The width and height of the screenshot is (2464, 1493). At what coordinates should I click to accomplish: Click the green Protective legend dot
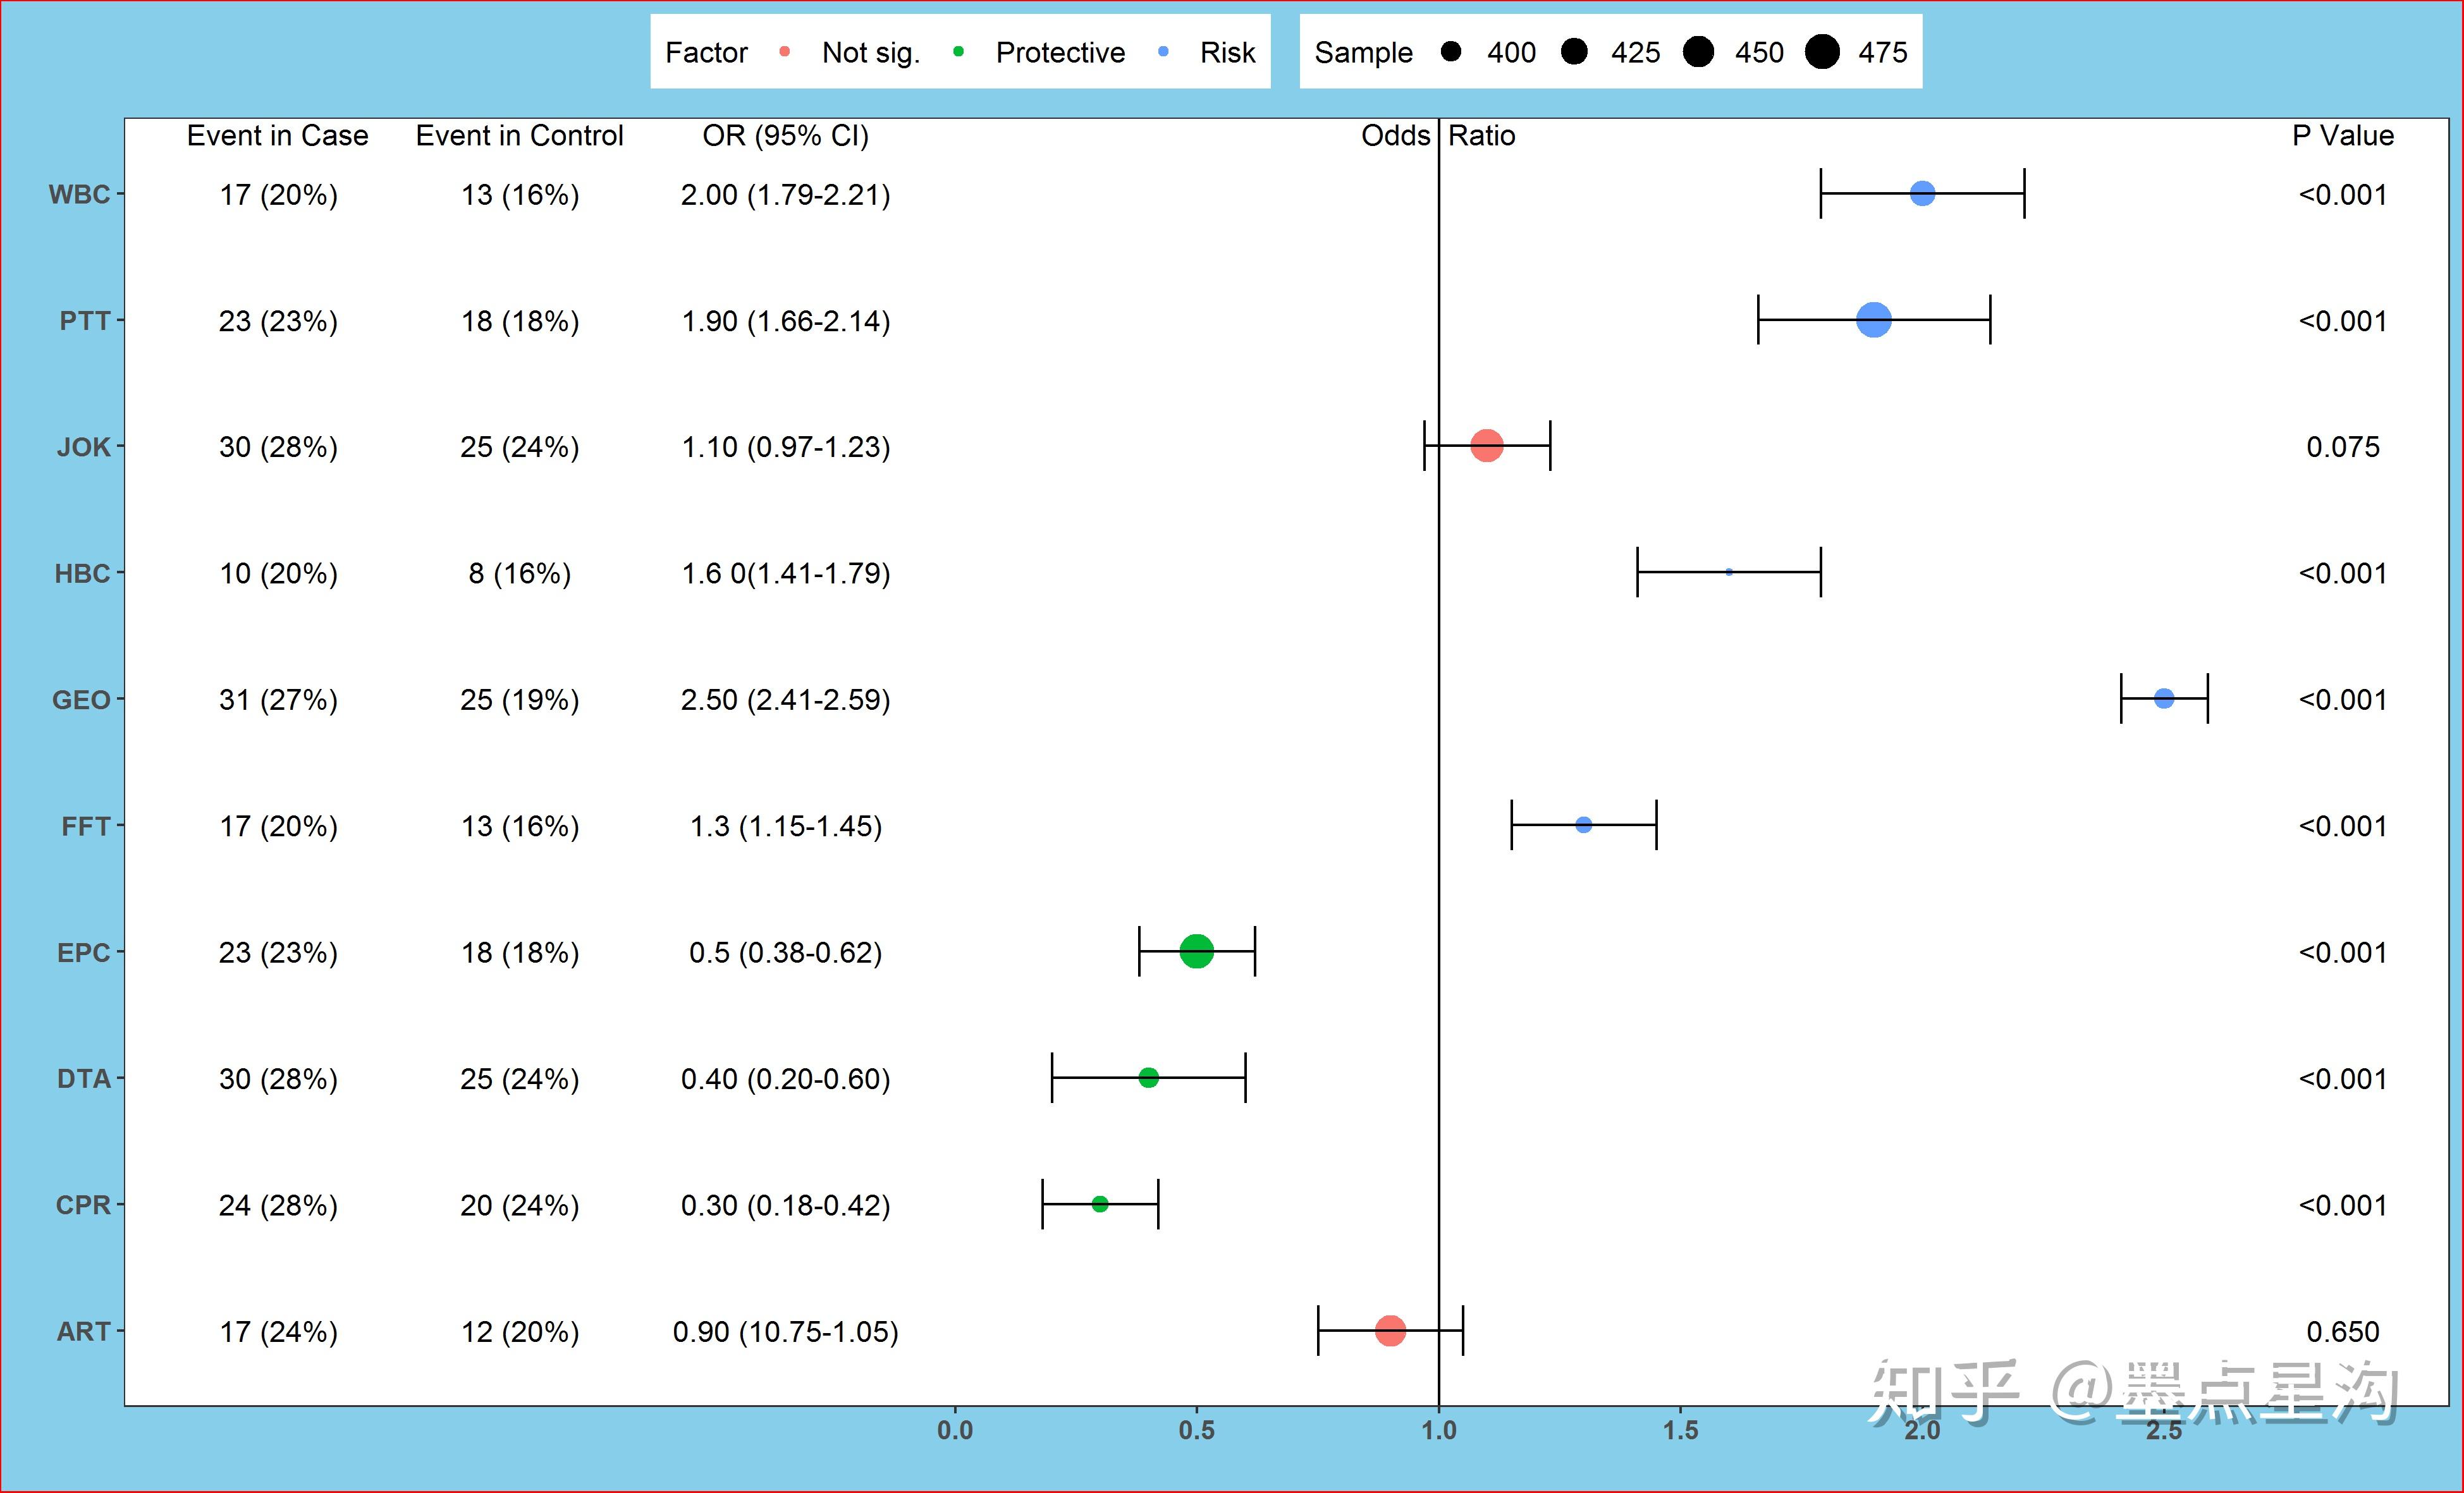pyautogui.click(x=959, y=52)
